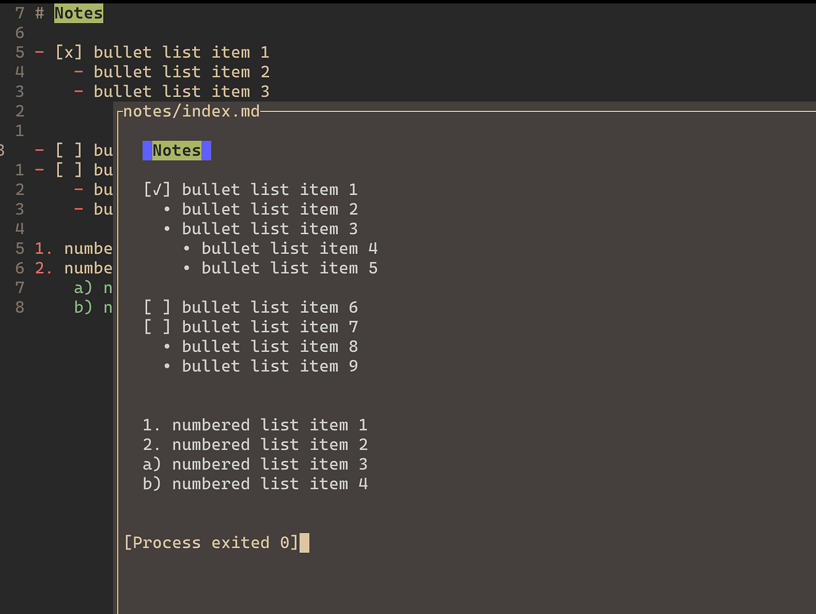
Task: Check the empty box for bullet list item 6
Action: point(157,308)
